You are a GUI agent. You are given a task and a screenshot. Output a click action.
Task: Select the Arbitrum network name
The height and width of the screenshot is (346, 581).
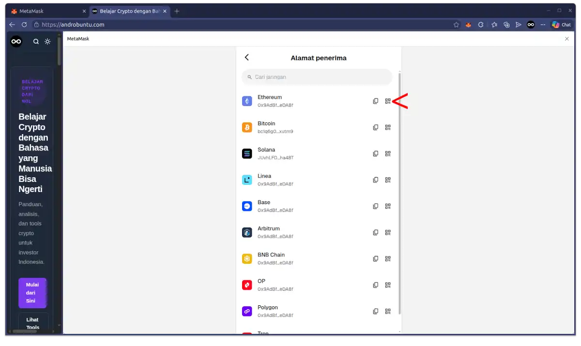269,228
